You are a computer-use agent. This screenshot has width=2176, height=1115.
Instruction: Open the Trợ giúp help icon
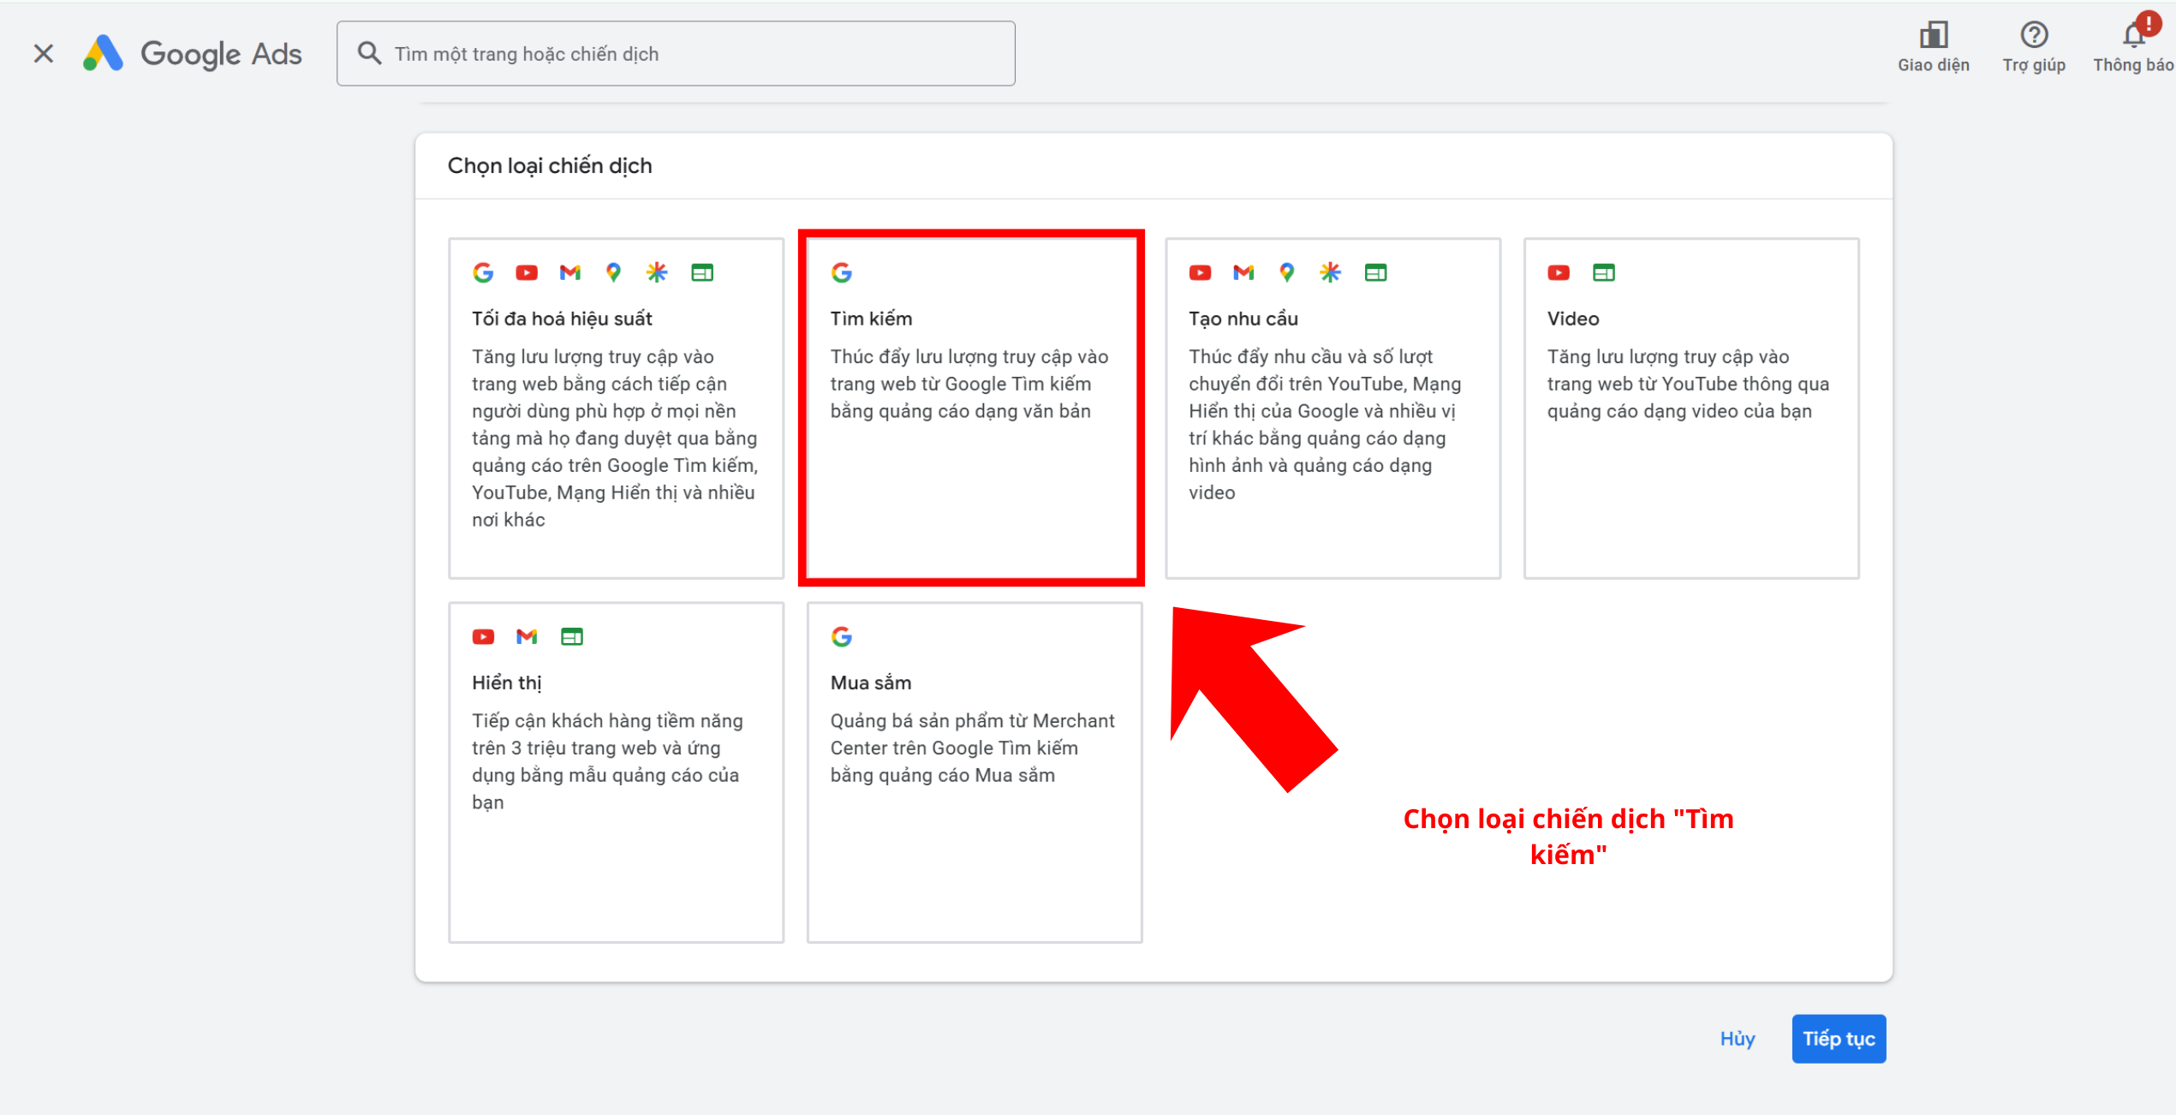pos(2034,35)
